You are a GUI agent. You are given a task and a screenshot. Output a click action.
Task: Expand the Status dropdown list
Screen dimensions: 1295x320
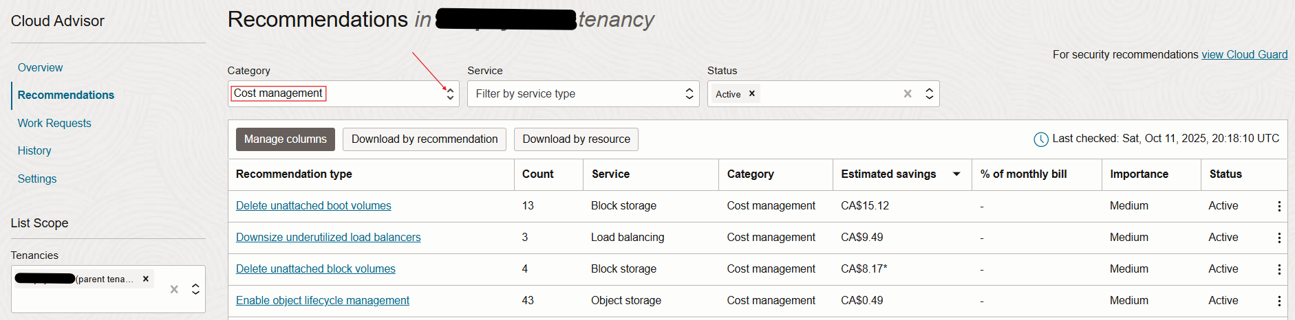coord(929,94)
